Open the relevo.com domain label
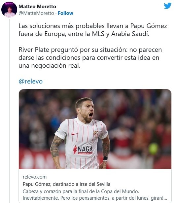This screenshot has height=203, width=174. pyautogui.click(x=35, y=177)
